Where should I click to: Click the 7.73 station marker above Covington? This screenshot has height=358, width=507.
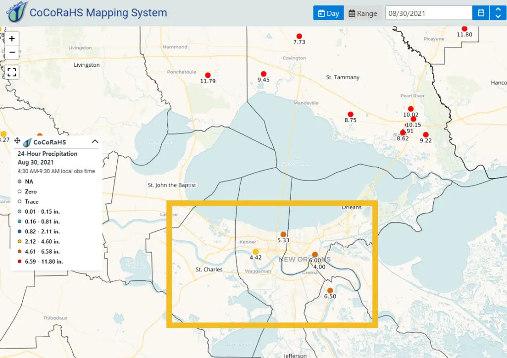click(x=299, y=36)
